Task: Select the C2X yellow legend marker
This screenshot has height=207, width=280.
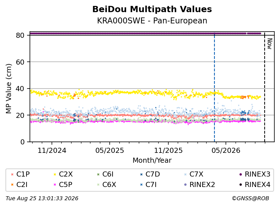Action: (x=55, y=174)
